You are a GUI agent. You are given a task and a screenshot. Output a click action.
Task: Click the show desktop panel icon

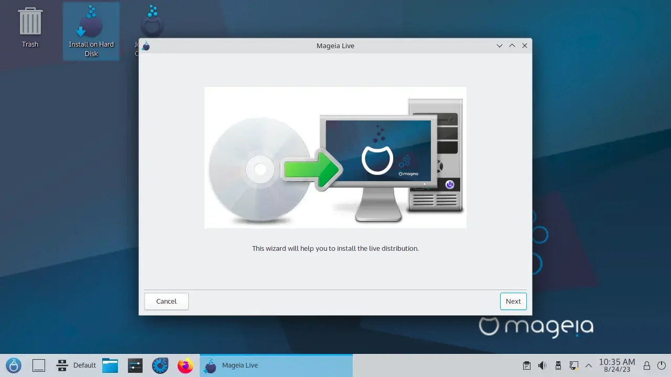point(39,365)
